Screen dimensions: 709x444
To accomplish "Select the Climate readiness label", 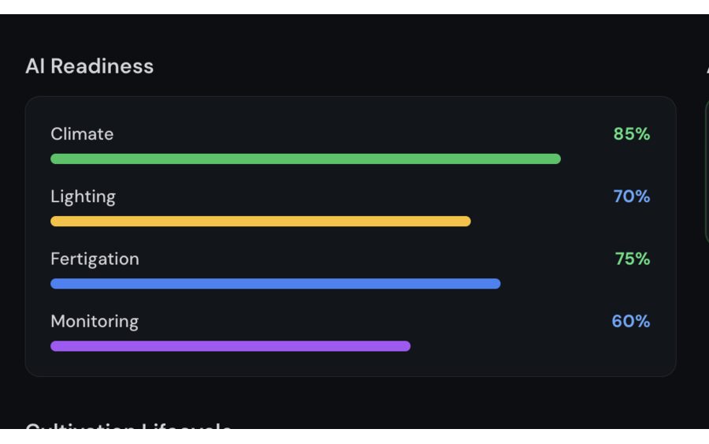I will pos(82,134).
